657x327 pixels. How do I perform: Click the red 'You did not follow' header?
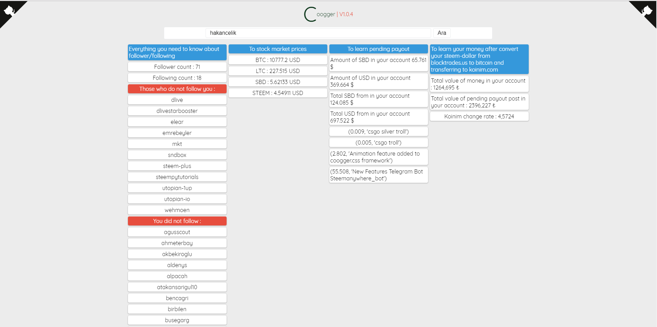coord(177,221)
